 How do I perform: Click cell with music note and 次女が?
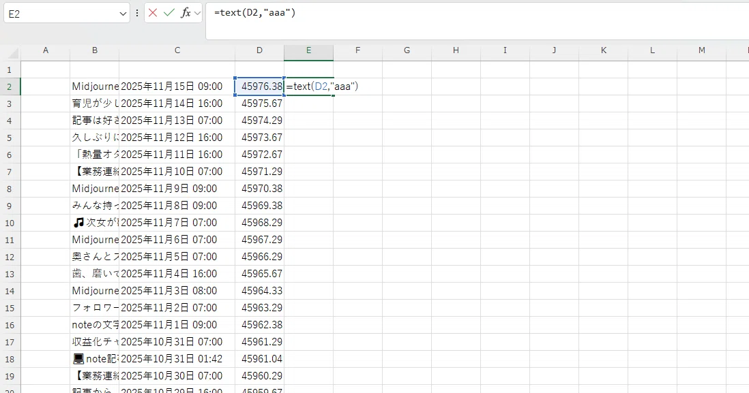point(95,223)
